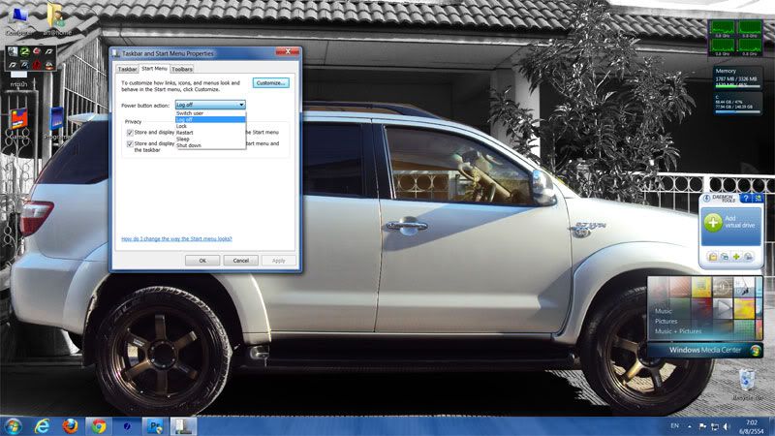Open Google Chrome in the taskbar
775x436 pixels.
(98, 425)
